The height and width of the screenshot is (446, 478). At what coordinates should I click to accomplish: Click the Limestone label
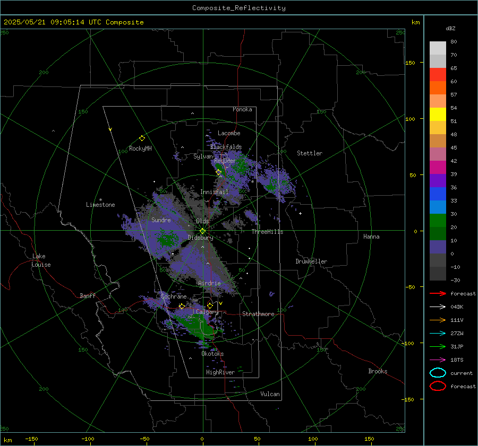point(100,205)
